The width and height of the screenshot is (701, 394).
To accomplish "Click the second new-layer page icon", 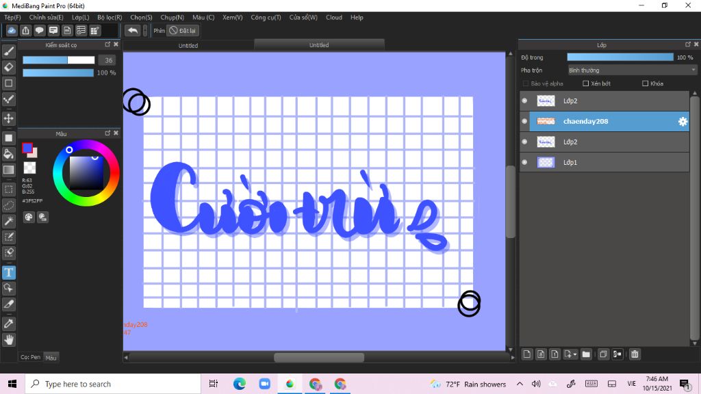I will click(x=541, y=354).
